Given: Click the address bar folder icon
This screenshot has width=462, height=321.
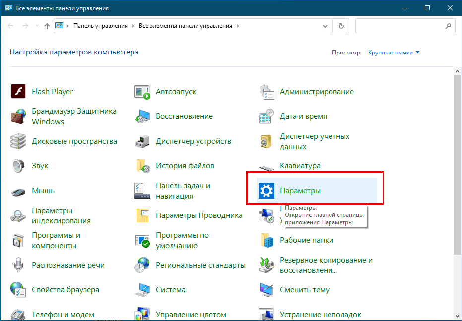Looking at the screenshot, I should click(x=59, y=26).
